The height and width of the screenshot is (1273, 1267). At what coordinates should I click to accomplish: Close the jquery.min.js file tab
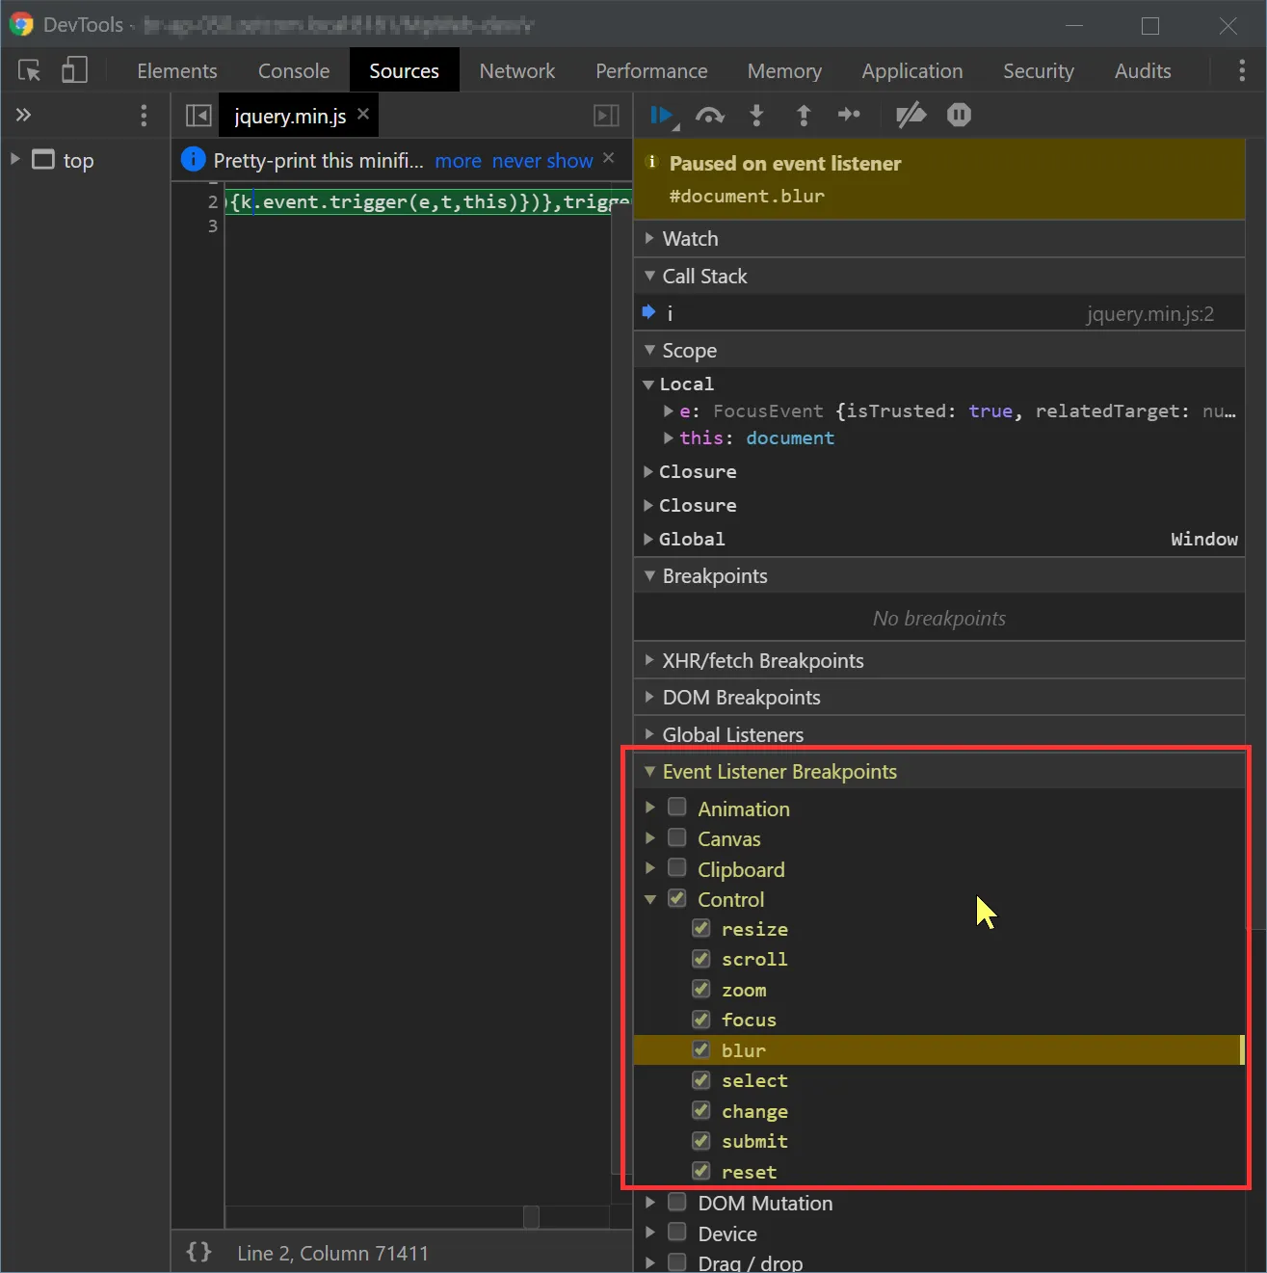tap(363, 114)
